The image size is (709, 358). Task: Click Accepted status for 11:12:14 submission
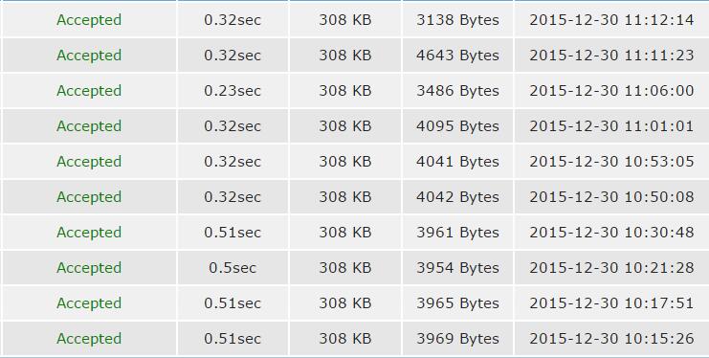(x=89, y=20)
